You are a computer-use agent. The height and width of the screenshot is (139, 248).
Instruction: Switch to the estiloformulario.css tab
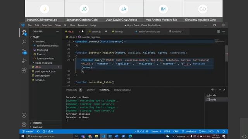pos(149,32)
